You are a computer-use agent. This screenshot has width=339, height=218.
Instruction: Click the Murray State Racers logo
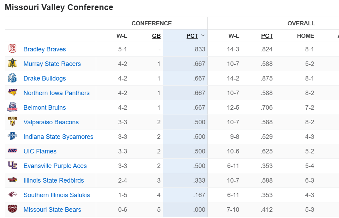pyautogui.click(x=12, y=63)
